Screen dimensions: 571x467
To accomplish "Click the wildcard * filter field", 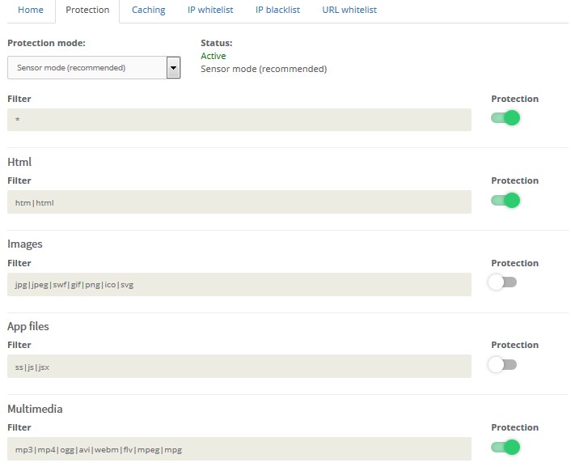I will tap(239, 120).
